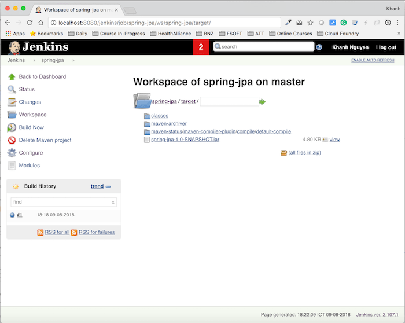Download (all files in zip) link
The width and height of the screenshot is (405, 323).
[x=304, y=152]
